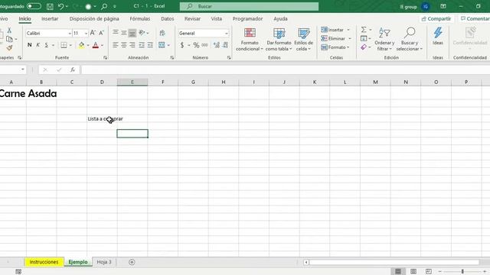This screenshot has height=275, width=490.
Task: Click the Borders icon
Action: pyautogui.click(x=64, y=45)
